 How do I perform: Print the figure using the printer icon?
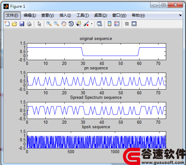pos(29,24)
